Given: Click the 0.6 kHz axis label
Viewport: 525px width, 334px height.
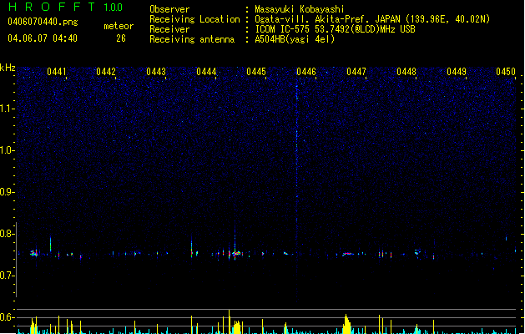Looking at the screenshot, I should pos(7,317).
